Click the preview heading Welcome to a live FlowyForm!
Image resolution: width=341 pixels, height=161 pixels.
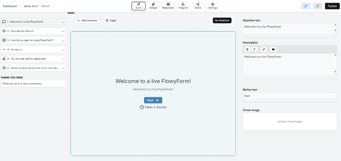[x=153, y=81]
